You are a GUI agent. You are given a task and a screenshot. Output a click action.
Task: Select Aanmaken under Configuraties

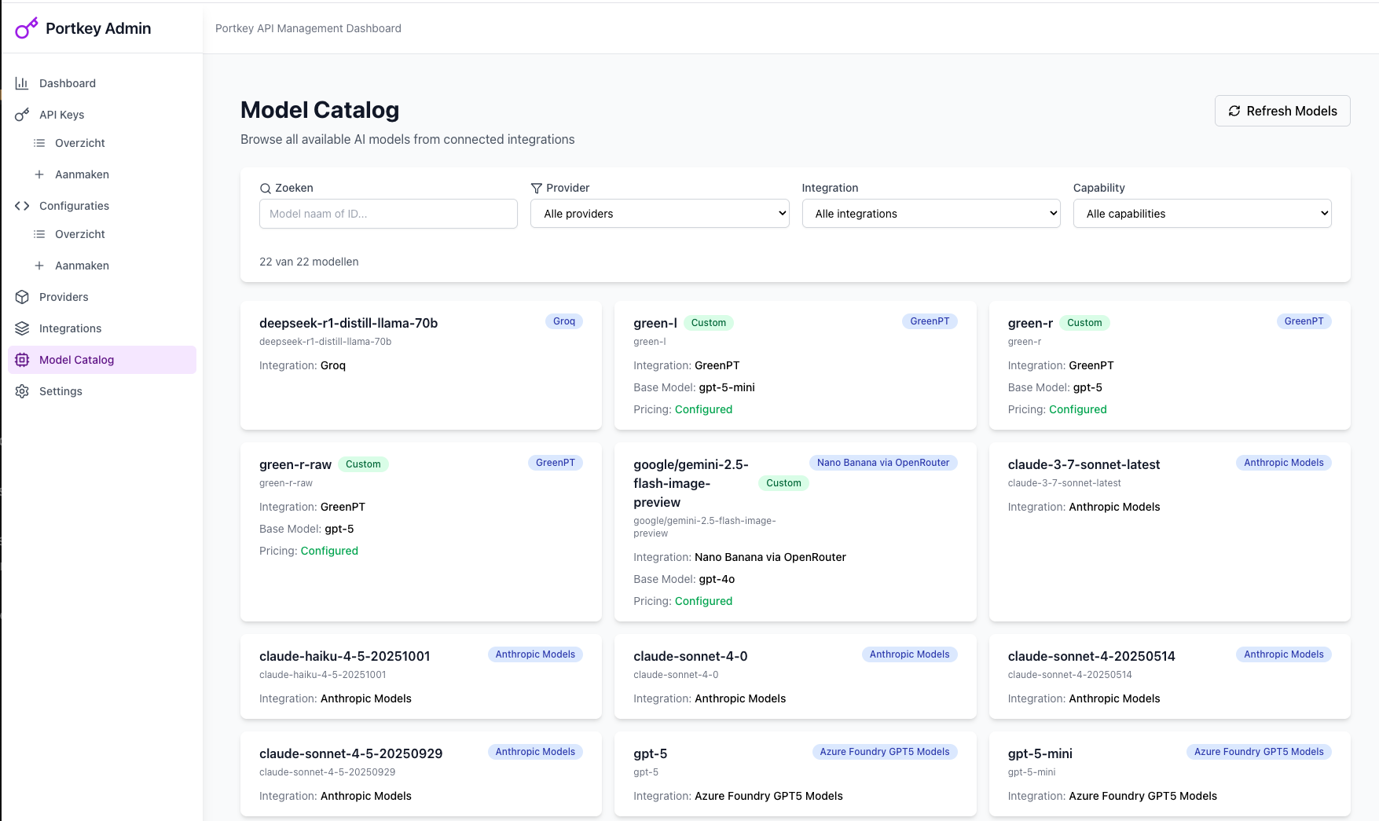click(x=82, y=266)
